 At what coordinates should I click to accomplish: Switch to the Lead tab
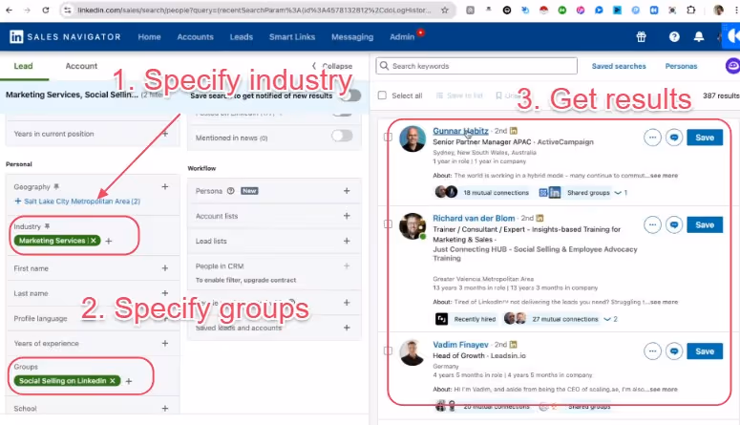point(23,66)
